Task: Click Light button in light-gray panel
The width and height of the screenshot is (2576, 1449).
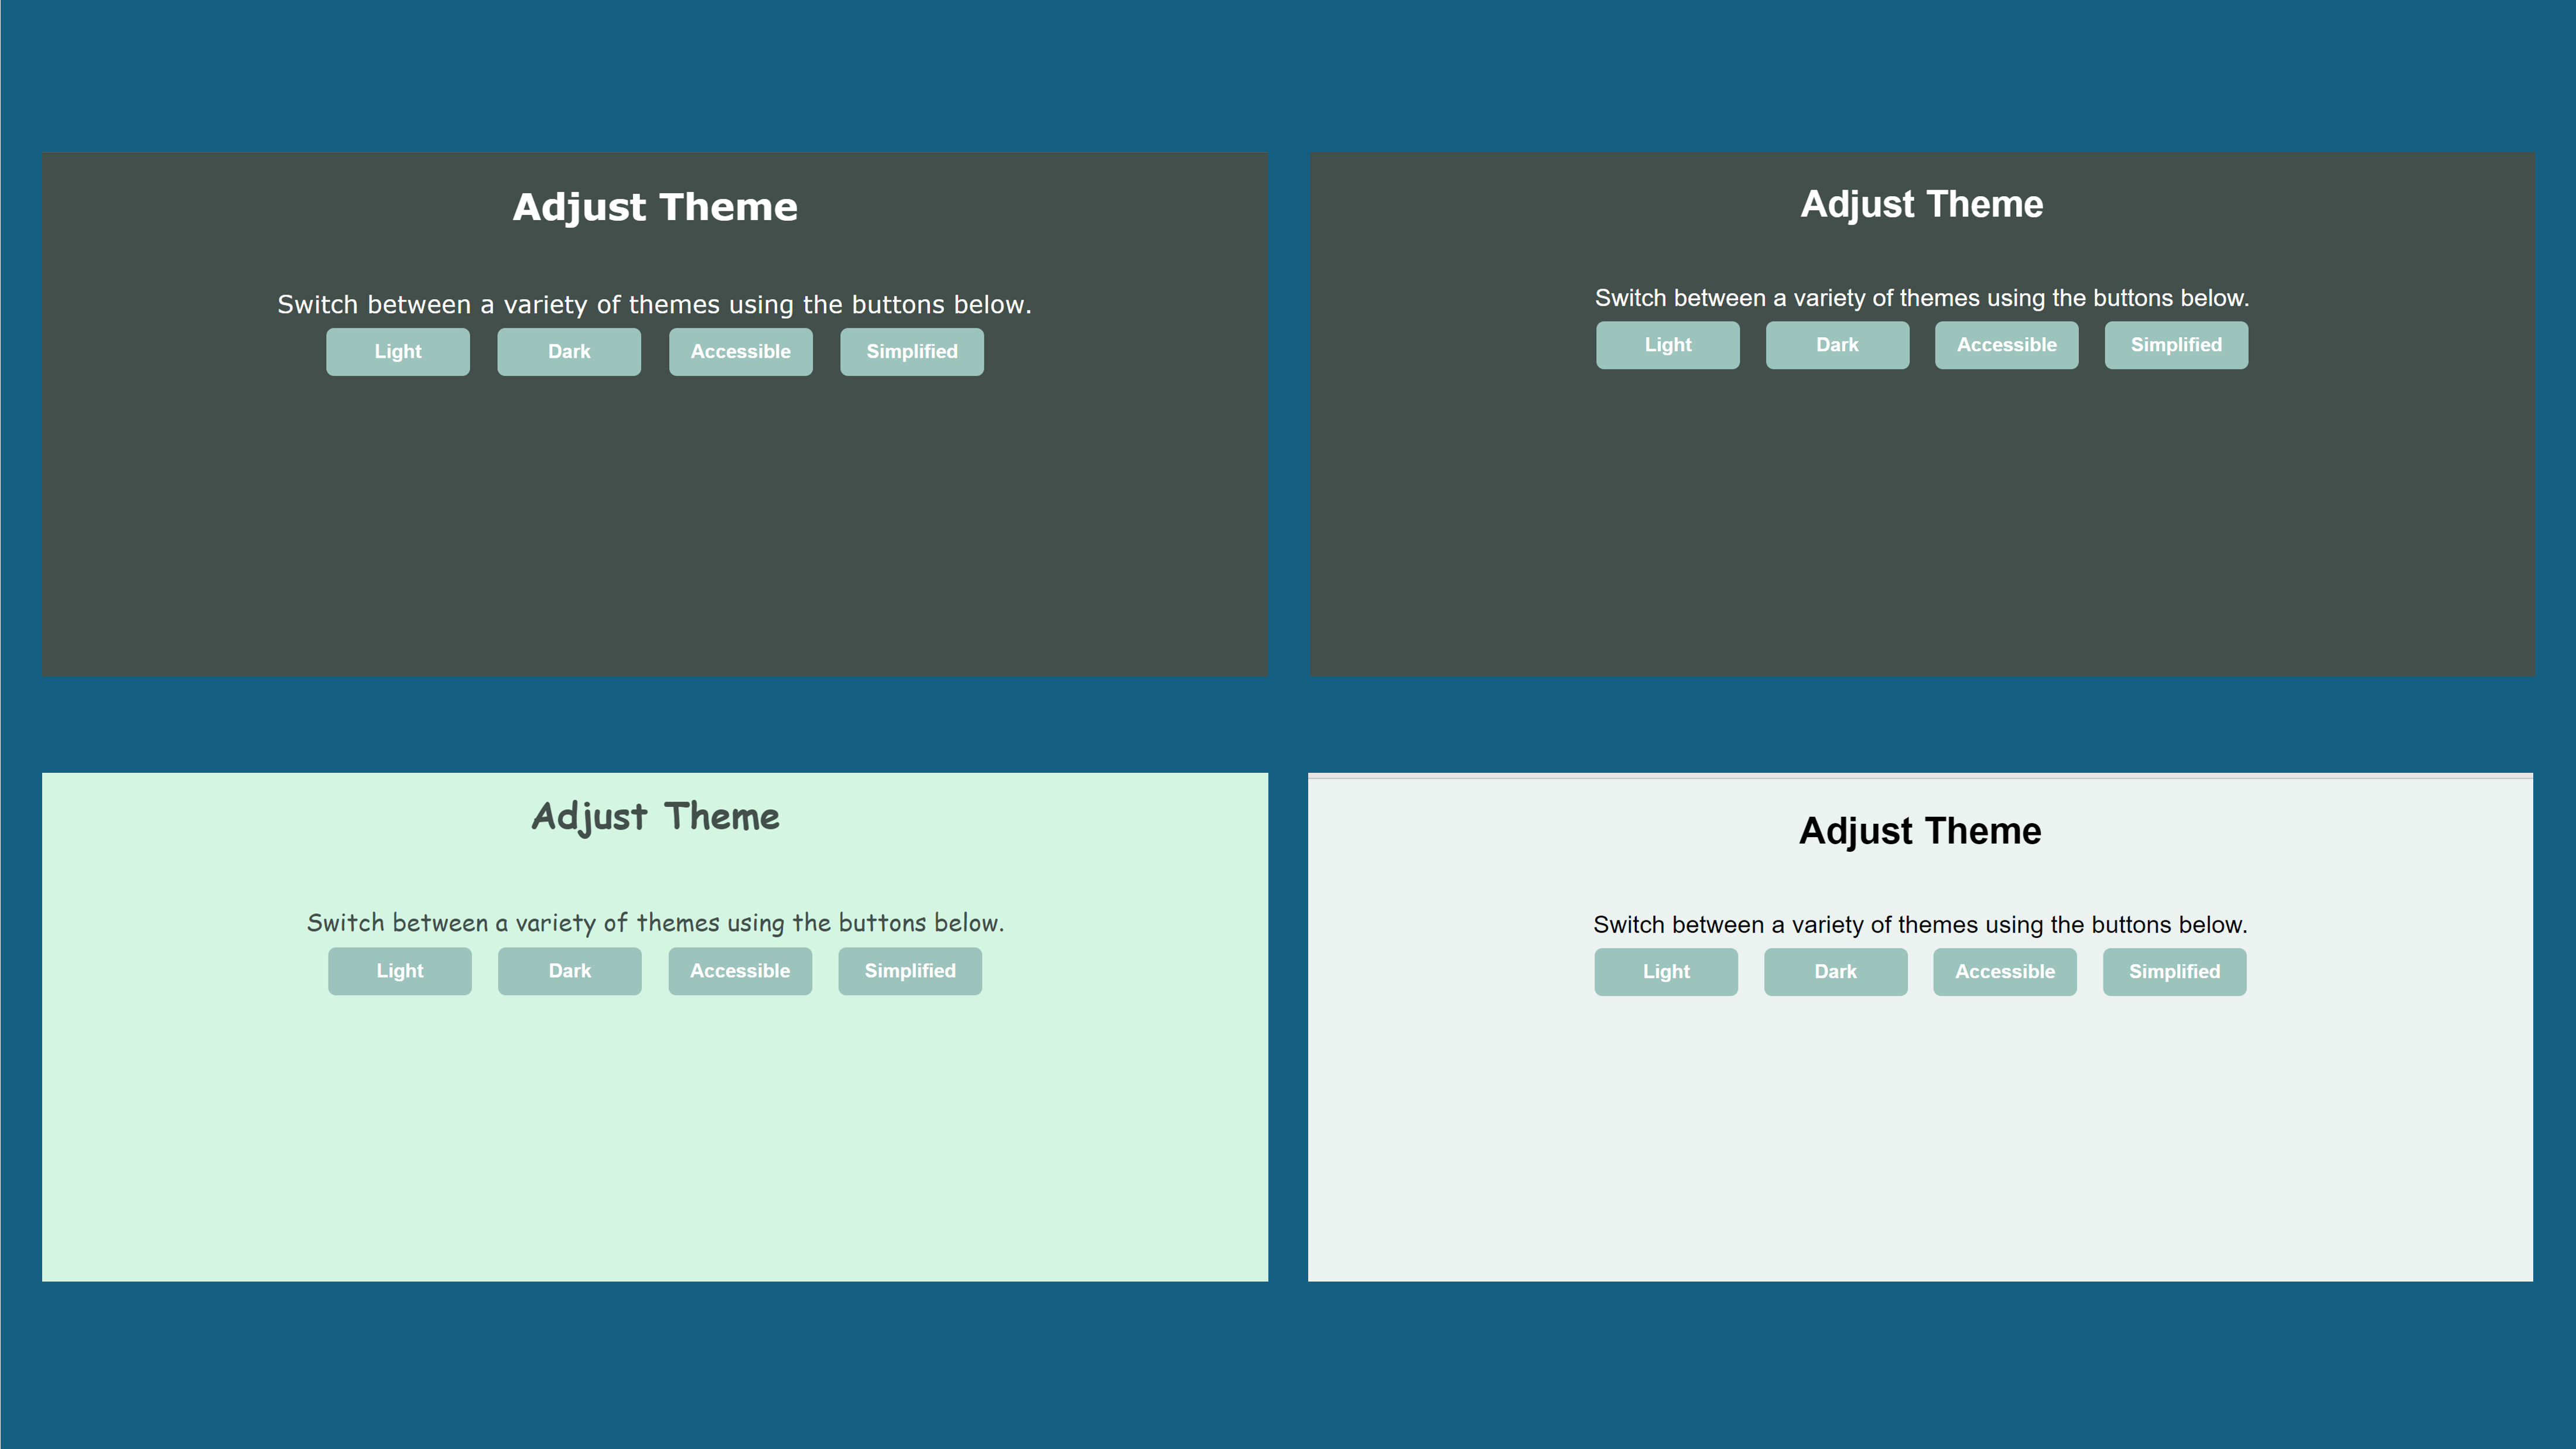Action: click(x=1665, y=971)
